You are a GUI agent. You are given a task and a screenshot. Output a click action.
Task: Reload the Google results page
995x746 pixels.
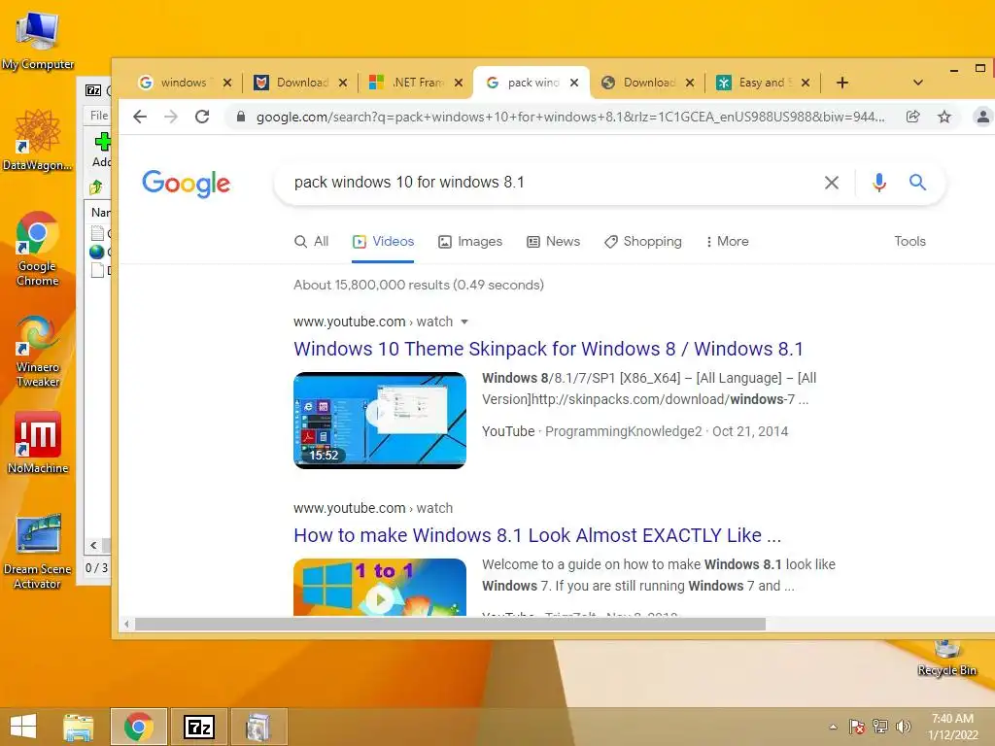click(202, 117)
